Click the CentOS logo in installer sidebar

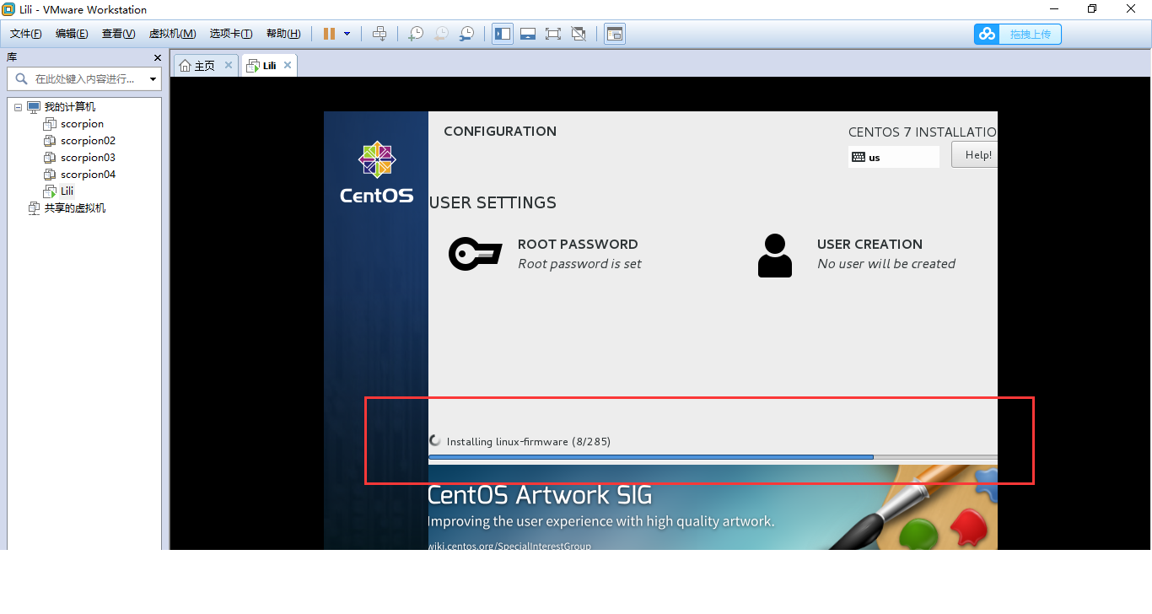[x=377, y=172]
